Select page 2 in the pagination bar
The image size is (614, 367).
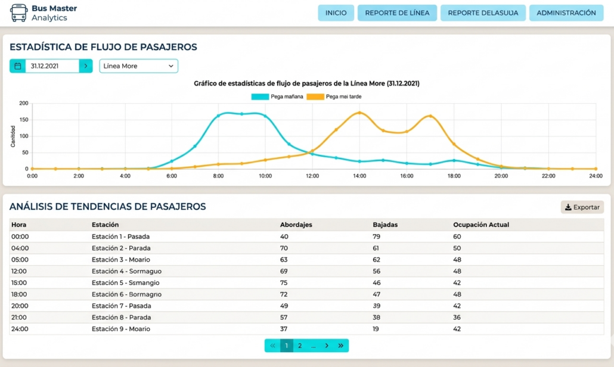300,345
